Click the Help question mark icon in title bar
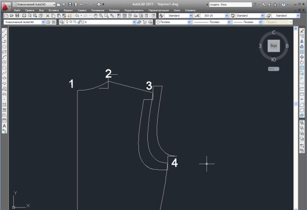The width and height of the screenshot is (307, 210). [283, 4]
